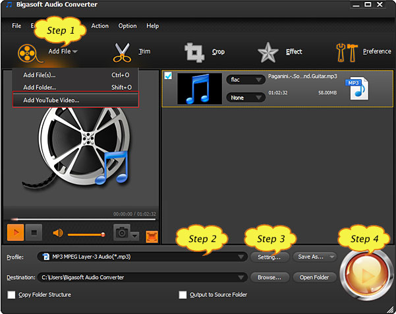Minimize the Bigasoft window
396x314 pixels.
(x=356, y=5)
